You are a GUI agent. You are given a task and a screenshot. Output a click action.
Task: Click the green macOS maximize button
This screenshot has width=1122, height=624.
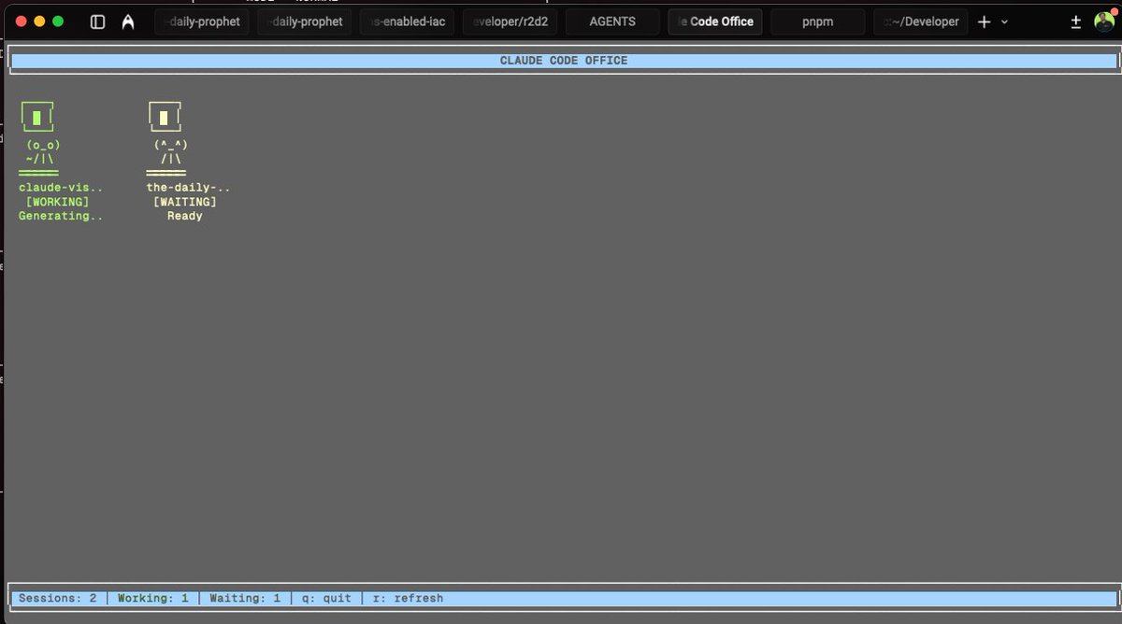(x=58, y=21)
